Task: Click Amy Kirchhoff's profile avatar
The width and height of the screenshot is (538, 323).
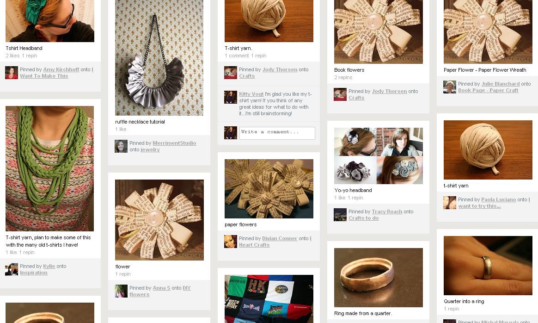Action: pos(11,73)
